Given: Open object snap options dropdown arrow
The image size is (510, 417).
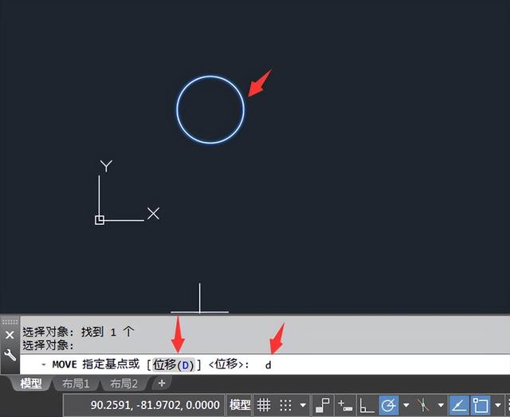Looking at the screenshot, I should click(497, 406).
